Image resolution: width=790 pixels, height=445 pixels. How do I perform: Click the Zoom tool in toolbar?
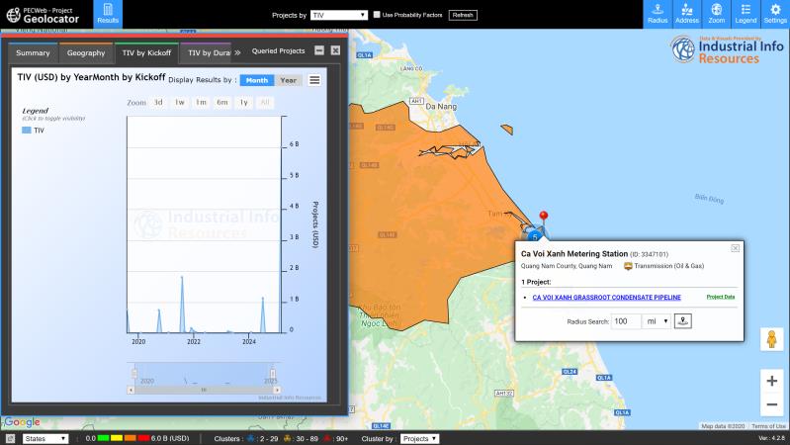pos(717,14)
